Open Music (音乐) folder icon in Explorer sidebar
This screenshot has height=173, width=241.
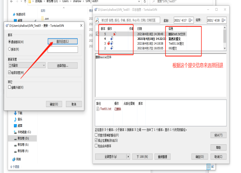(x=15, y=119)
